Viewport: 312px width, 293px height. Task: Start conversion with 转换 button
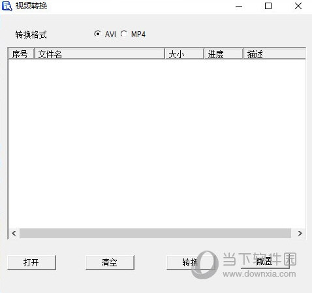coord(191,262)
